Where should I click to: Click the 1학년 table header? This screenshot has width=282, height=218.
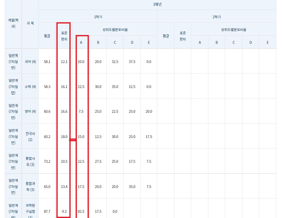click(157, 4)
